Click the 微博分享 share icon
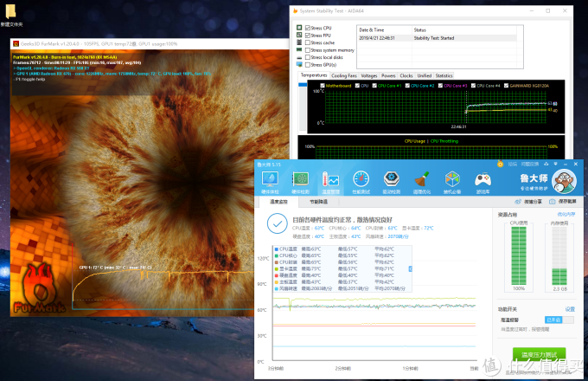588x381 pixels. (x=518, y=202)
